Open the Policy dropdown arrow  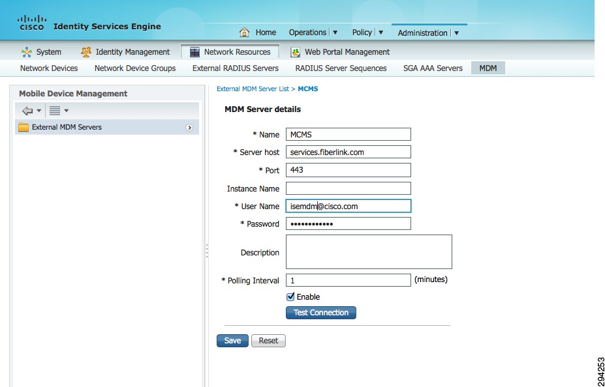[x=381, y=33]
